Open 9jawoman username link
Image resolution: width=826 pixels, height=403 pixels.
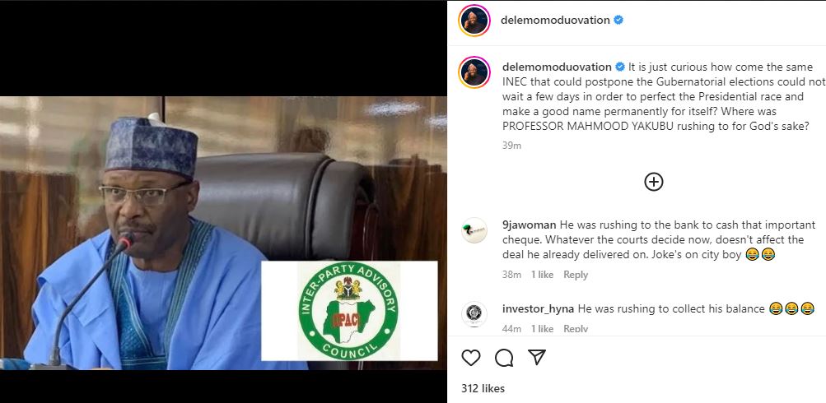[x=529, y=225]
